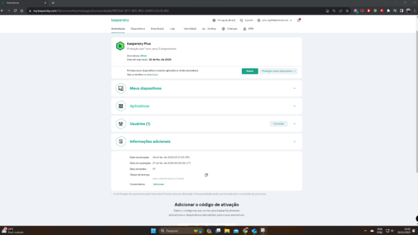Open the browser home page icon
This screenshot has height=235, width=418.
point(22,11)
